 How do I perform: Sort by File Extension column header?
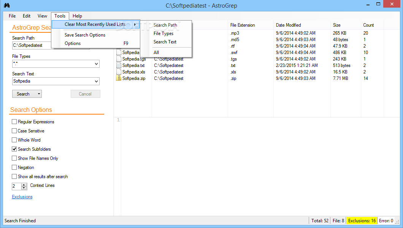pos(243,25)
